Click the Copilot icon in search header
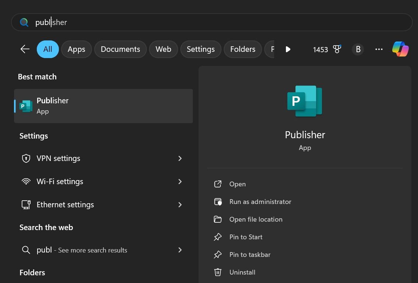 point(400,49)
